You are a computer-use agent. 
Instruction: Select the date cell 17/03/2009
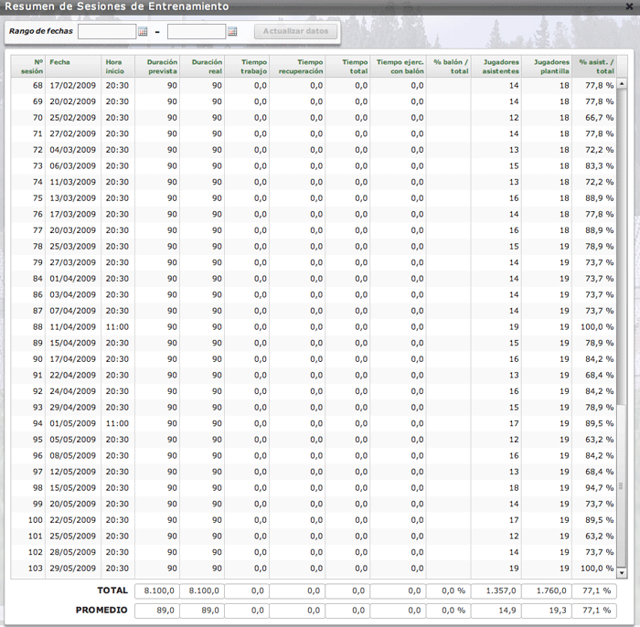click(x=72, y=214)
